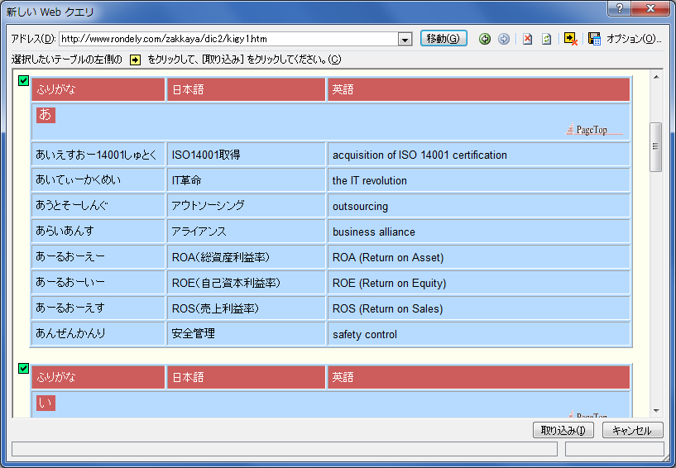Screen dimensions: 676x468
Task: Click the Forward navigation arrow icon
Action: [x=504, y=39]
